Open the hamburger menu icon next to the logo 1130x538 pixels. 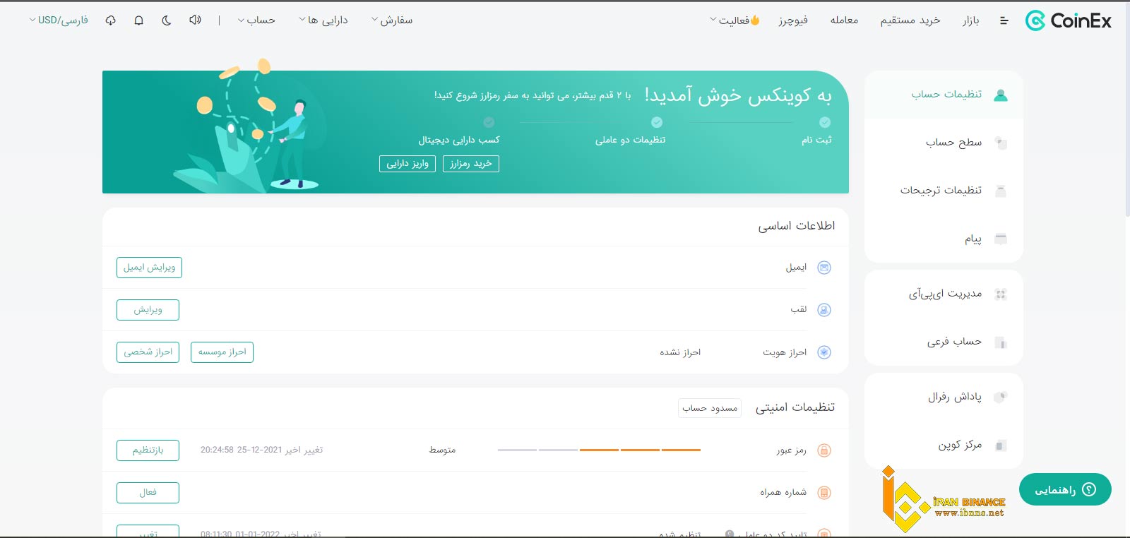1004,20
